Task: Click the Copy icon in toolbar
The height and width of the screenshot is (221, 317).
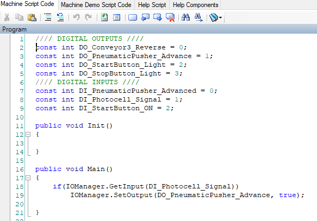Action: 20,17
